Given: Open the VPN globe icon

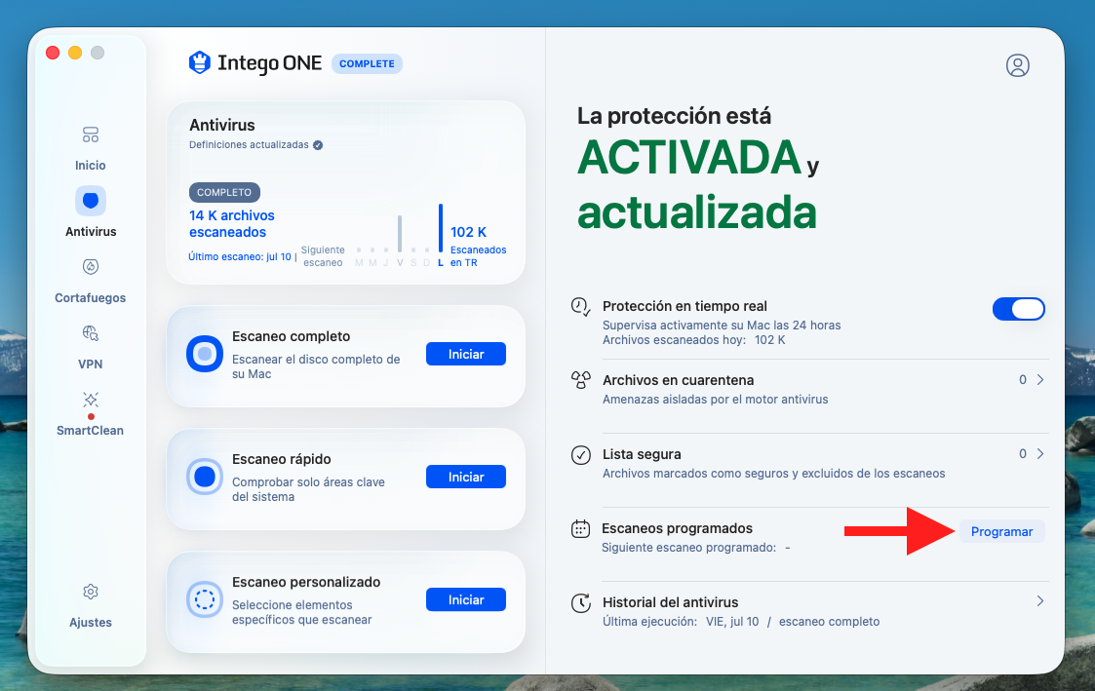Looking at the screenshot, I should 90,333.
